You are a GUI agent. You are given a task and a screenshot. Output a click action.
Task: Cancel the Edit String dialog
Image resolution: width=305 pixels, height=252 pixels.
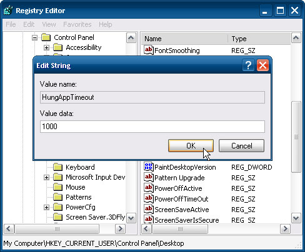pyautogui.click(x=241, y=146)
